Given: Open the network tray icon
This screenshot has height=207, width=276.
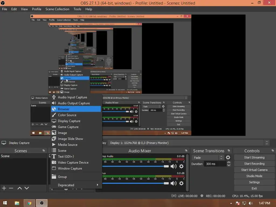Looking at the screenshot, I should (x=244, y=203).
